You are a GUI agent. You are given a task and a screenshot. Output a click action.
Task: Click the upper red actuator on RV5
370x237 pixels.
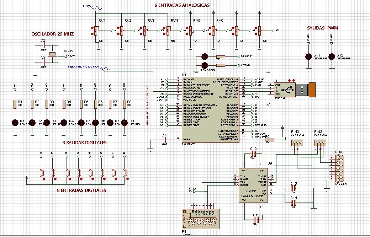(x=187, y=28)
